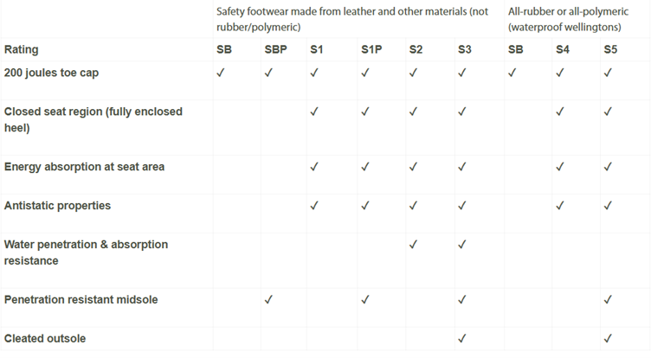Click the penetration resistant midsole checkmark for S5
Viewport: 651px width, 358px height.
pos(608,300)
